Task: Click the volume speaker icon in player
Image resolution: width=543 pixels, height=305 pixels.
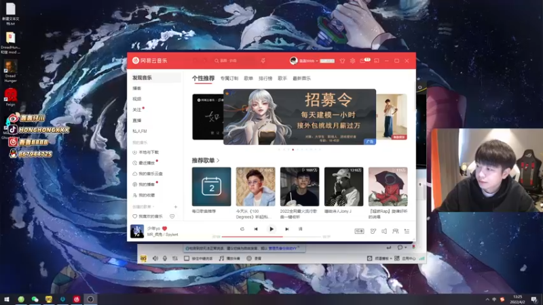Action: pyautogui.click(x=384, y=231)
